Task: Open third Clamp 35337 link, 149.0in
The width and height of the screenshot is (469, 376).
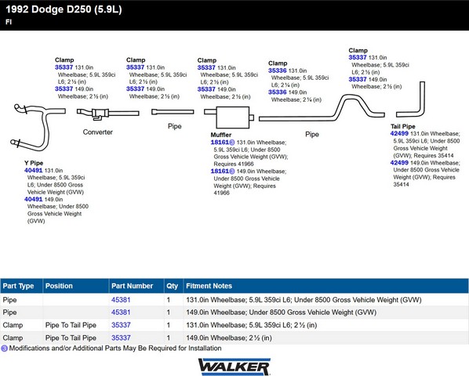Action: pos(206,89)
